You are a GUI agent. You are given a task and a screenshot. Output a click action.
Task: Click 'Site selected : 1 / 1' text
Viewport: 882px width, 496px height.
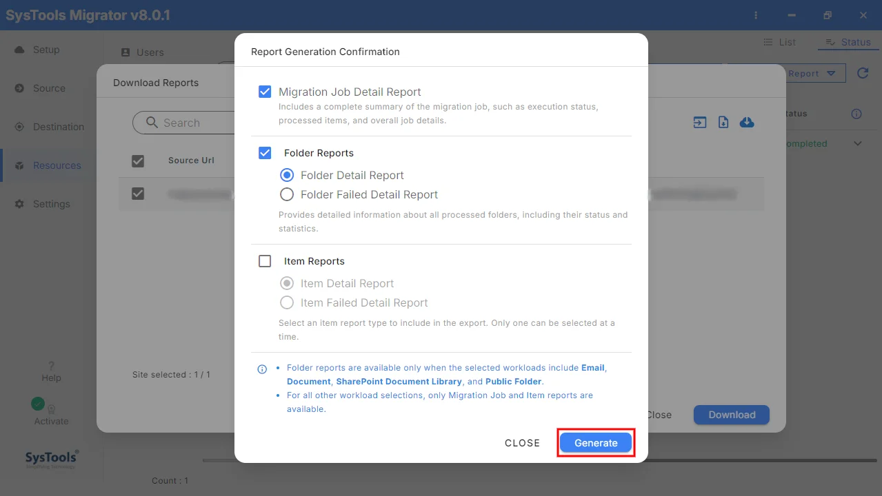171,375
